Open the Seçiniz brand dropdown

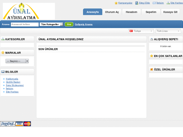pos(17,61)
